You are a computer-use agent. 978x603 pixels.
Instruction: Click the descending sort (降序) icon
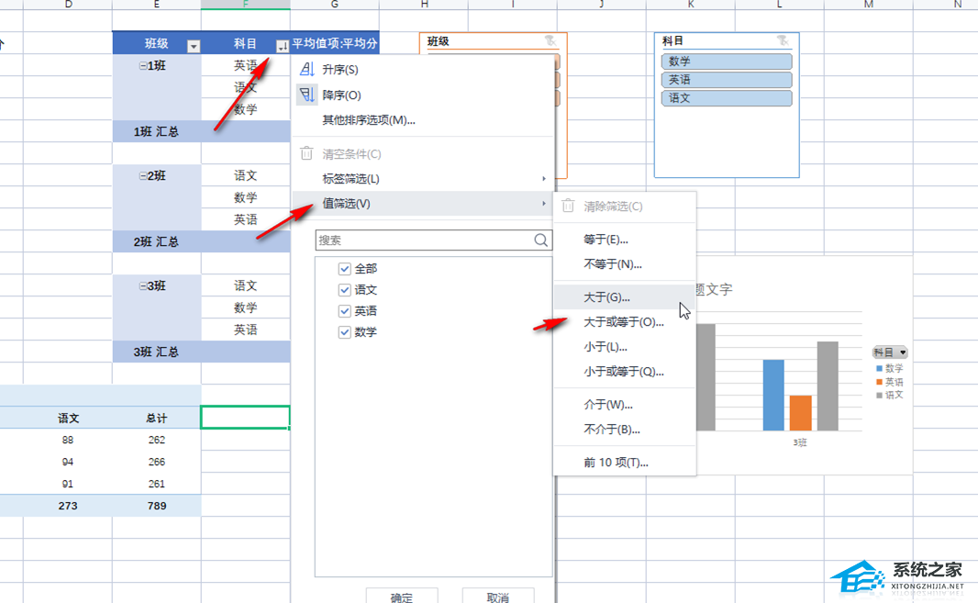click(307, 95)
